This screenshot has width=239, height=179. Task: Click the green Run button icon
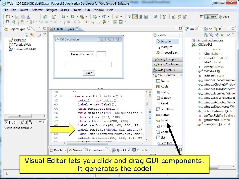(x=73, y=17)
